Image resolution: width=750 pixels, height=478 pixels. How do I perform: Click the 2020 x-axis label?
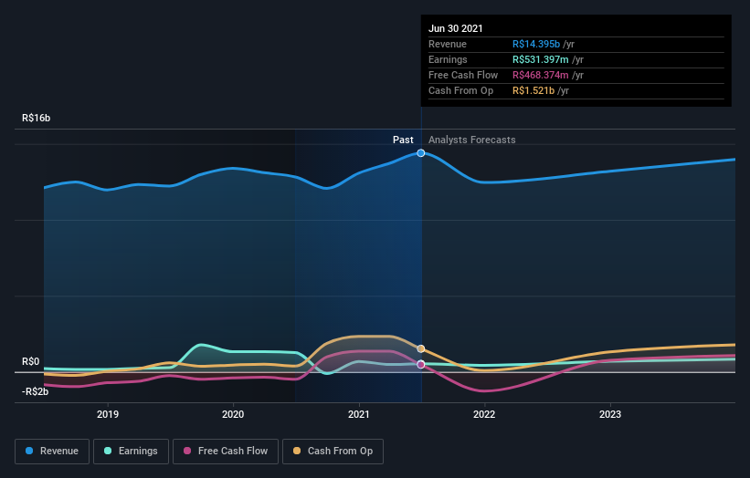coord(233,414)
